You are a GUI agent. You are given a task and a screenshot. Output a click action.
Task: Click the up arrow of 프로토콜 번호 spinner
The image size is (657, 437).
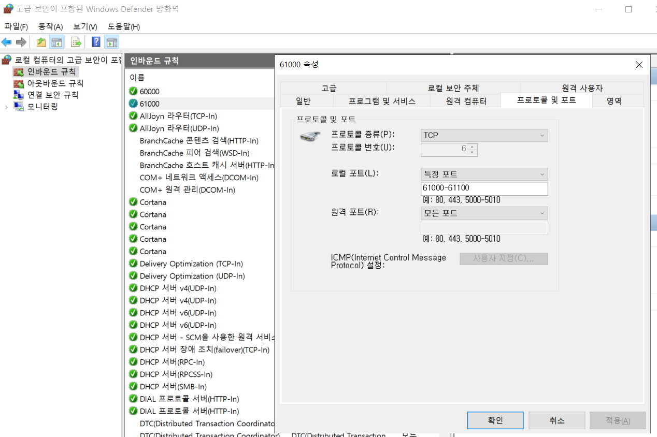click(x=472, y=147)
